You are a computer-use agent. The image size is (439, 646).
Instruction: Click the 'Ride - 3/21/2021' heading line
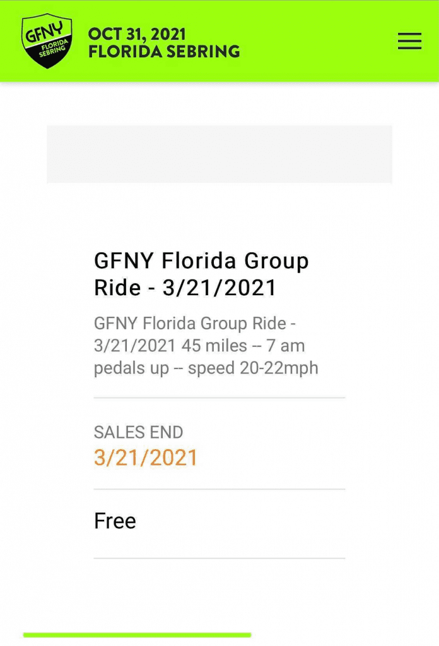185,288
